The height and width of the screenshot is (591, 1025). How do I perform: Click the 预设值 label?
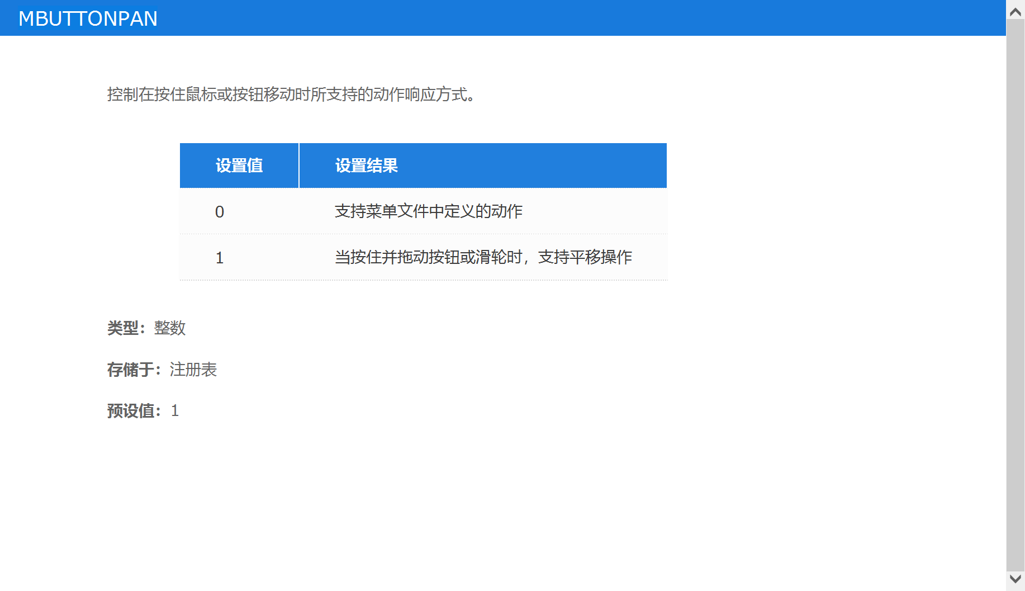point(134,411)
